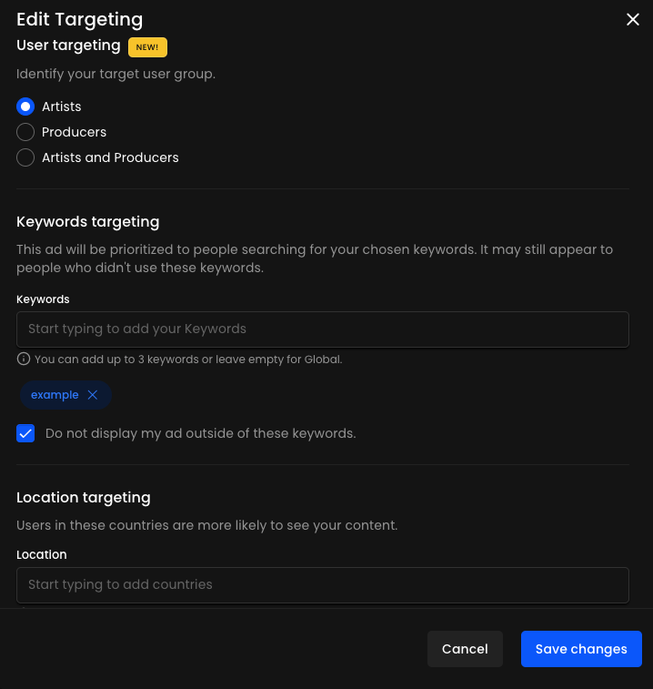The height and width of the screenshot is (689, 653).
Task: Focus the Location countries input field
Action: click(323, 584)
